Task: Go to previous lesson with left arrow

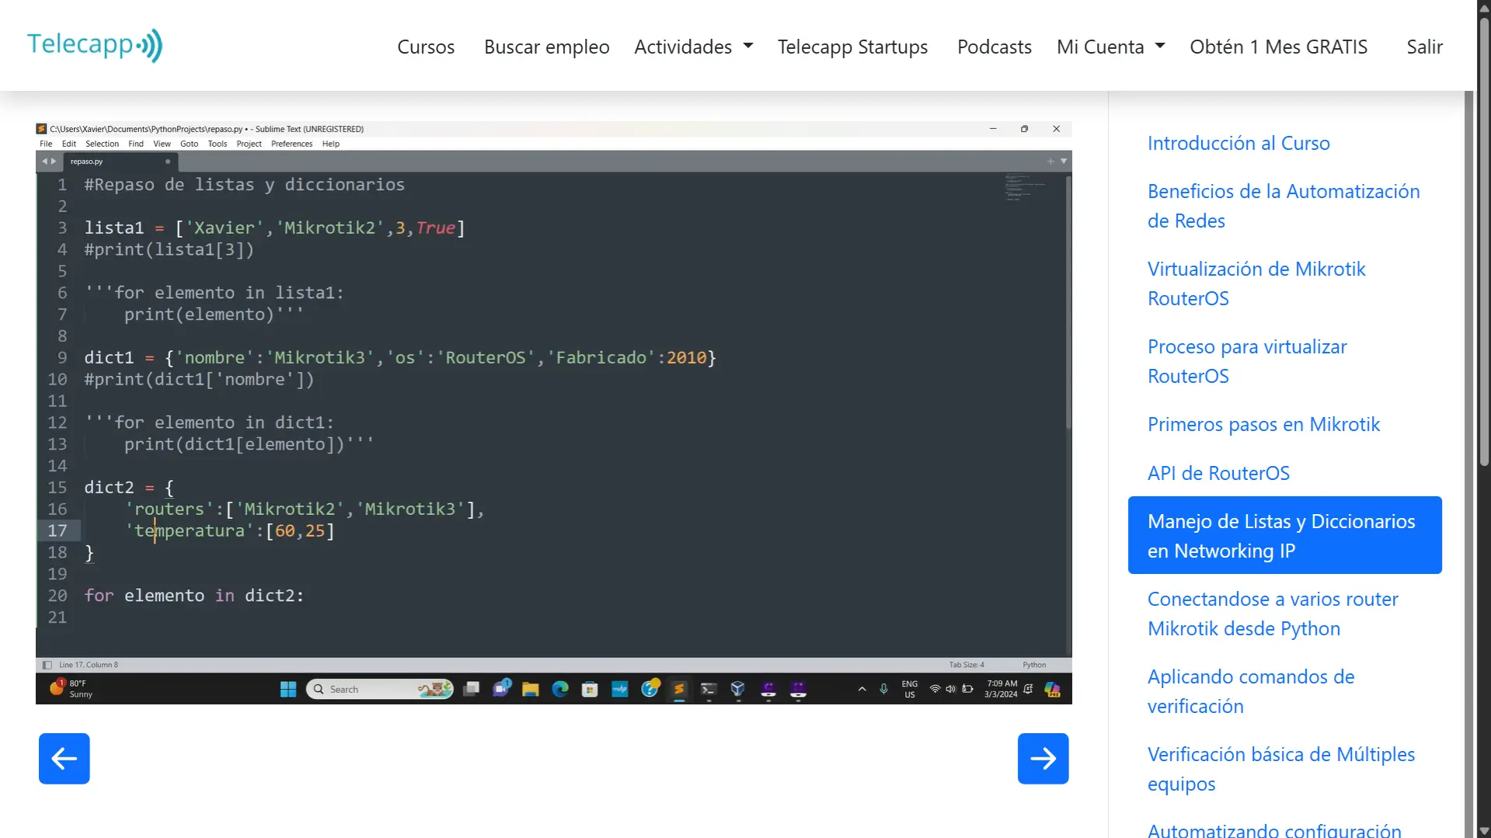Action: [64, 758]
